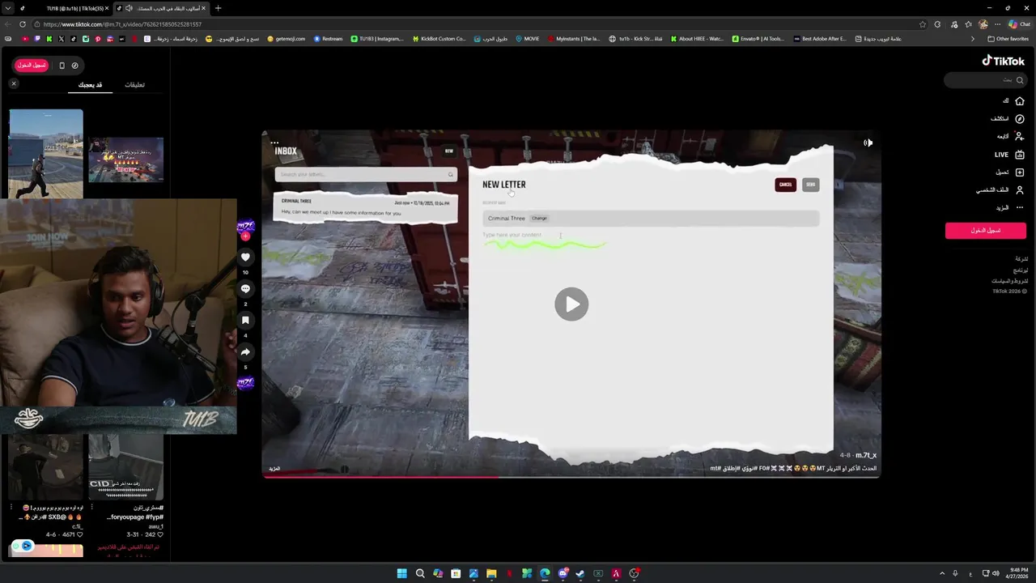Play the paused TikTok video
Viewport: 1036px width, 583px height.
click(571, 304)
